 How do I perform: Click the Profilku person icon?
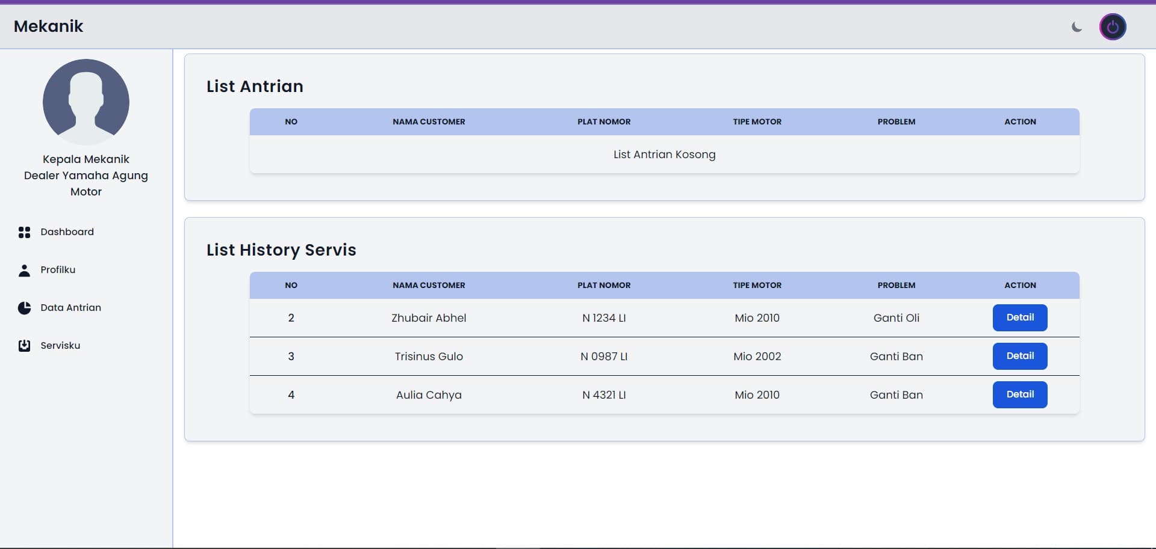24,270
